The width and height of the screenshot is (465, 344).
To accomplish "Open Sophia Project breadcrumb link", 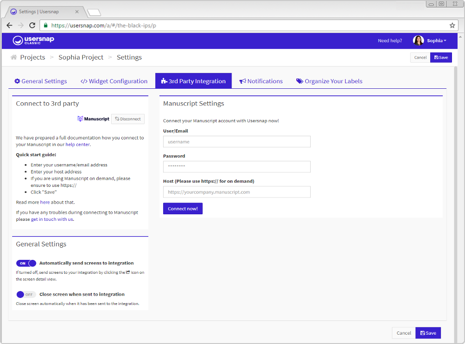I will pyautogui.click(x=81, y=57).
